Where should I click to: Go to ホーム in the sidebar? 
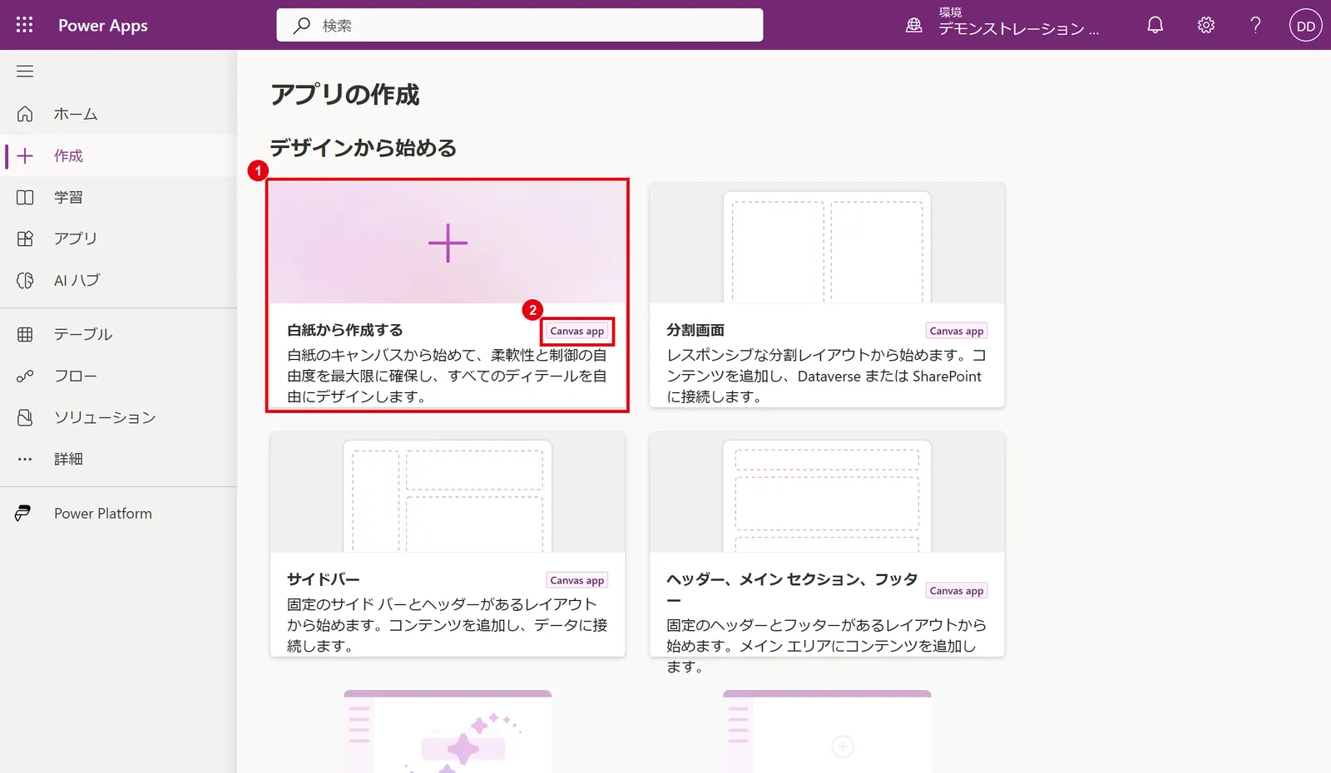coord(118,114)
